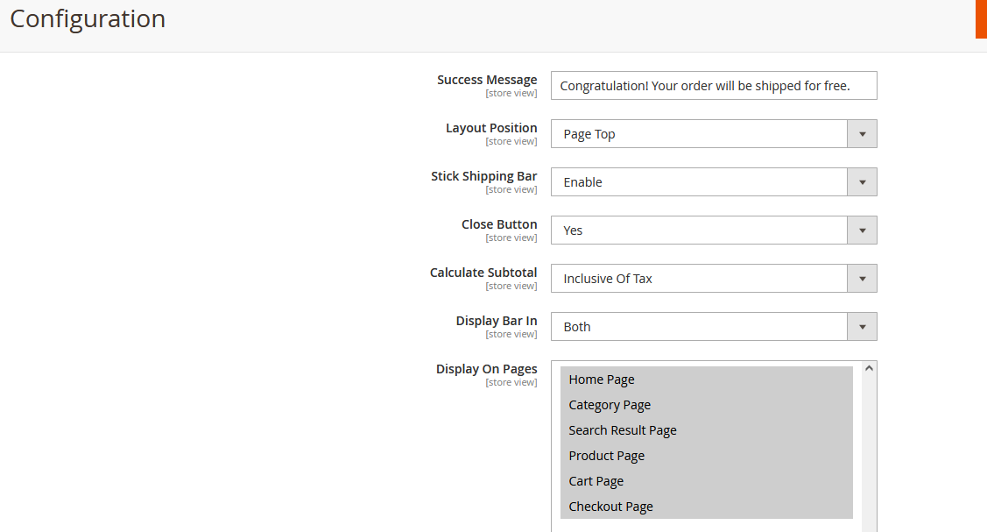987x532 pixels.
Task: Open the Close Button dropdown set to Yes
Action: pos(713,231)
